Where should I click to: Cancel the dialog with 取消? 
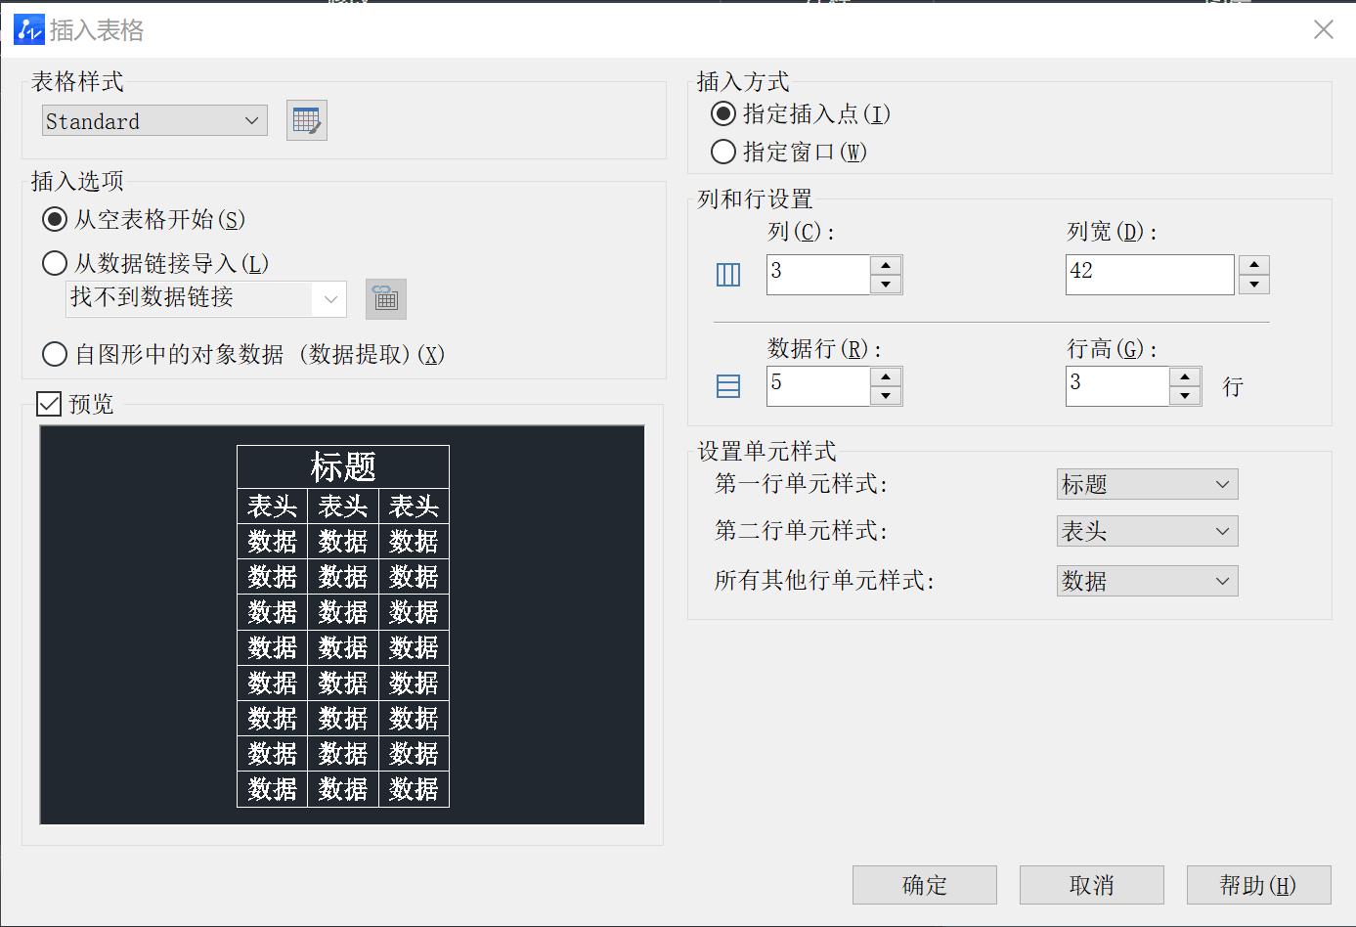coord(1090,885)
